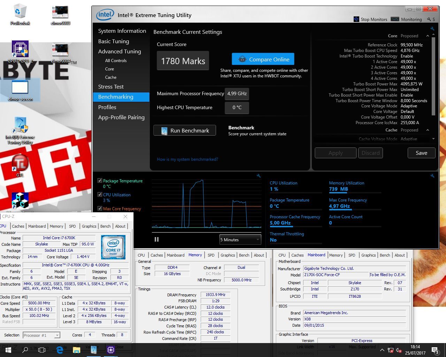Switch to Bench tab in front CPU-Z window
Image resolution: width=446 pixels, height=357 pixels.
pos(106,226)
